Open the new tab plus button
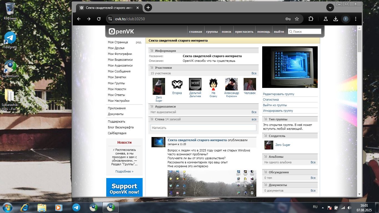 click(x=148, y=7)
